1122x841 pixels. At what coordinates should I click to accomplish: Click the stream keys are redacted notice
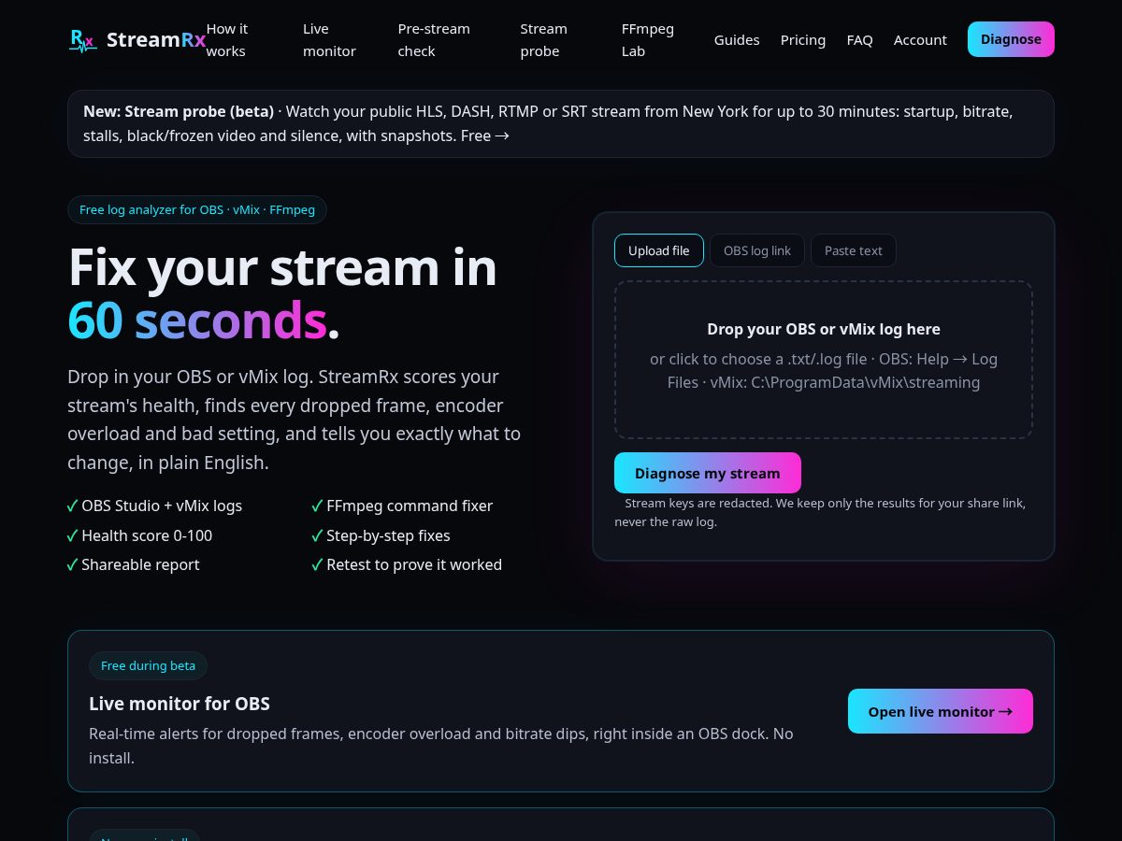coord(820,512)
